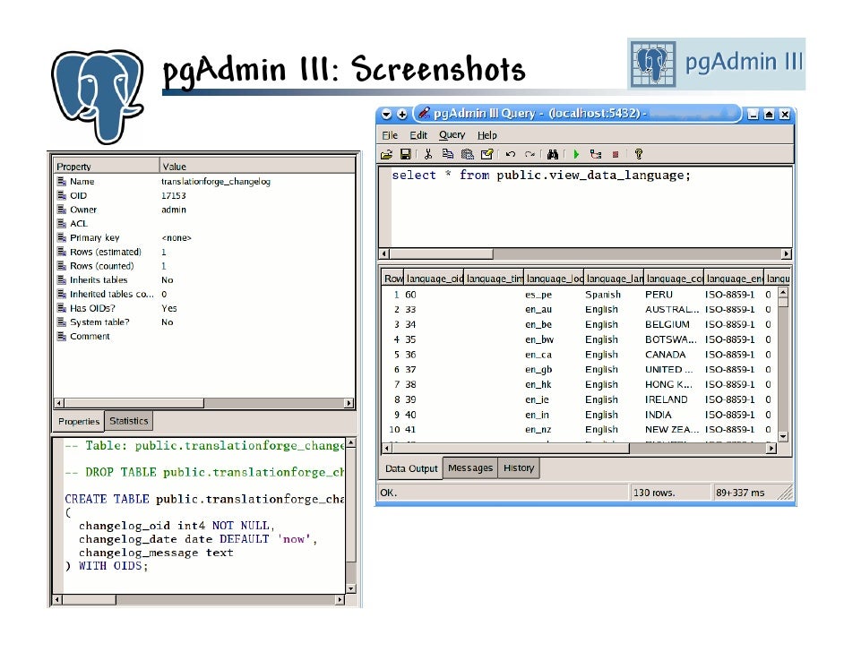Click the CREATE TABLE line in SQL pane

(204, 499)
